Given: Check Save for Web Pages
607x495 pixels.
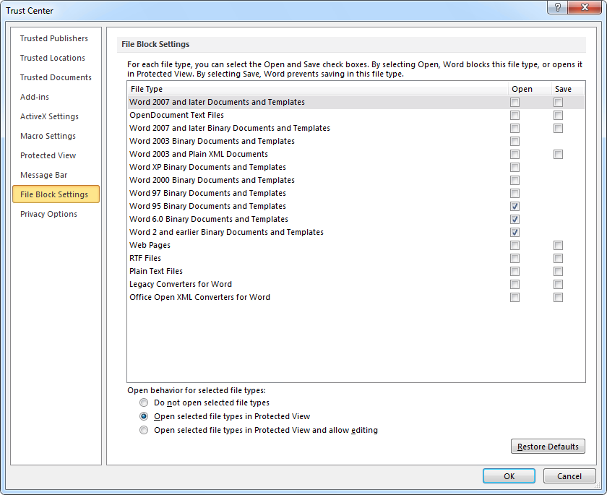Looking at the screenshot, I should (x=558, y=246).
